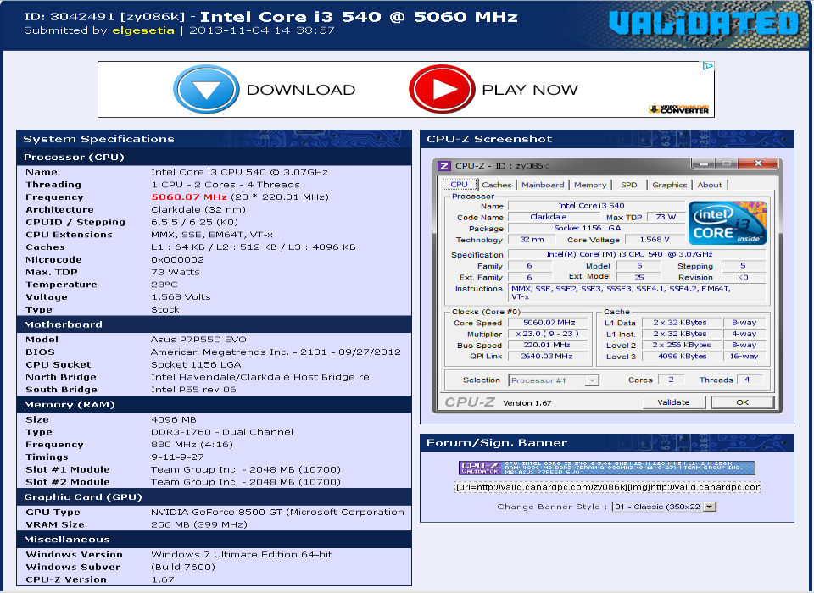Click the 'Forum/Sign. Banner' panel header
814x593 pixels.
tap(607, 442)
